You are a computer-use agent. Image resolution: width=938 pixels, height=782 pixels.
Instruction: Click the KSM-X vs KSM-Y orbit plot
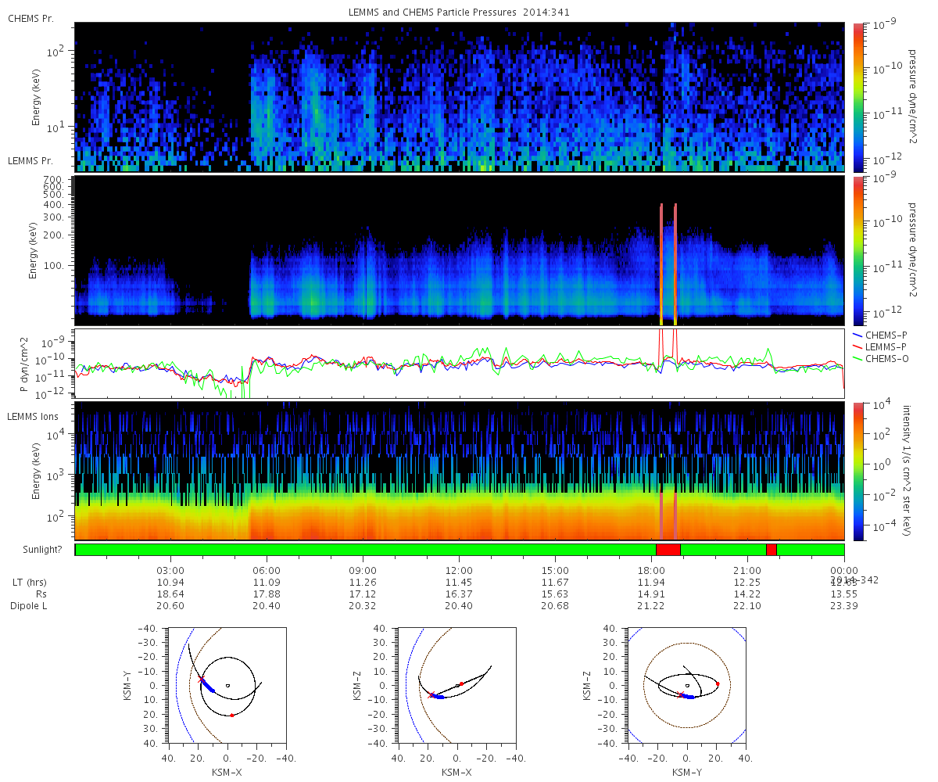point(227,685)
